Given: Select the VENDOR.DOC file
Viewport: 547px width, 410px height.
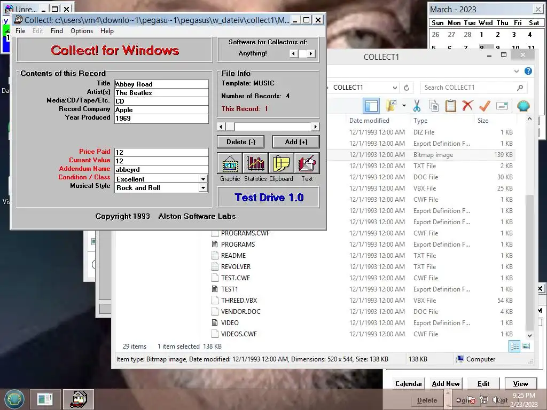Looking at the screenshot, I should tap(241, 311).
